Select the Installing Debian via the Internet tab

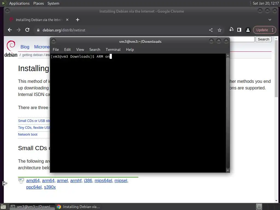click(39, 20)
